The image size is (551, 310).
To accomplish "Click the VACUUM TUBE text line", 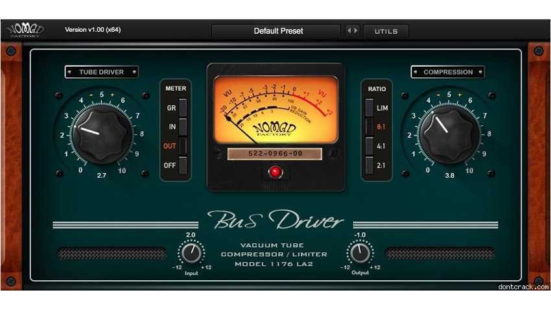I will click(x=272, y=245).
